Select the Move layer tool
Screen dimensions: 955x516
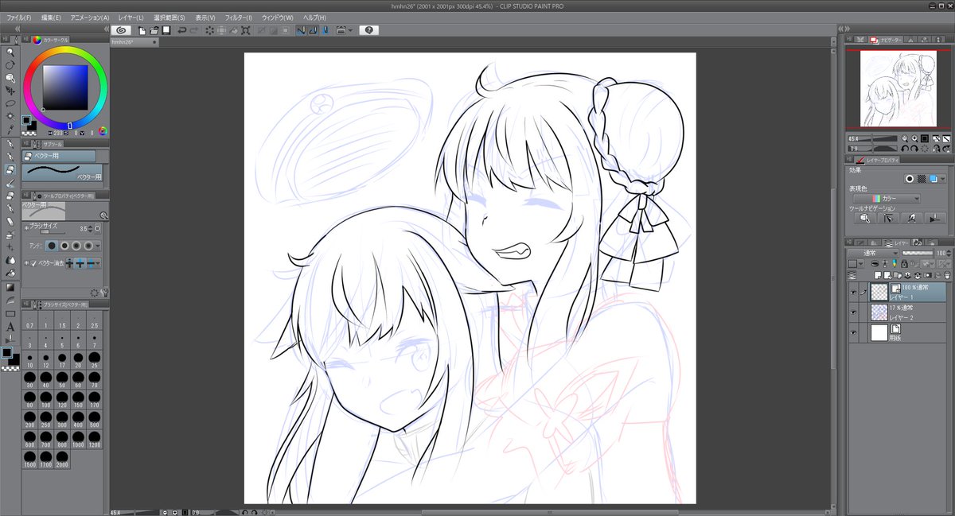coord(10,91)
